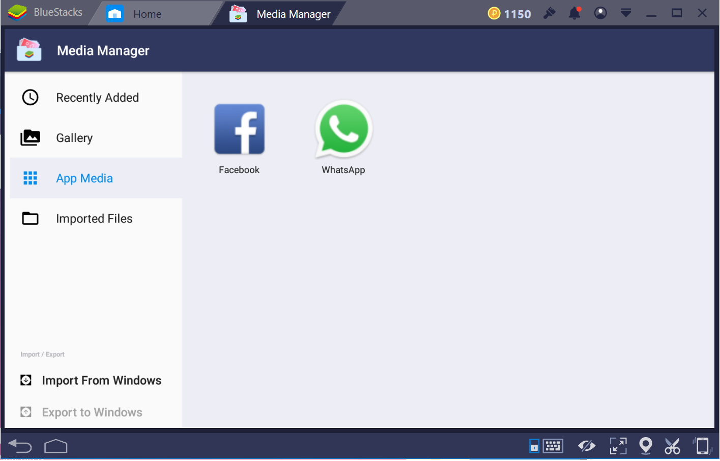Click the Android home button
720x461 pixels.
[56, 446]
